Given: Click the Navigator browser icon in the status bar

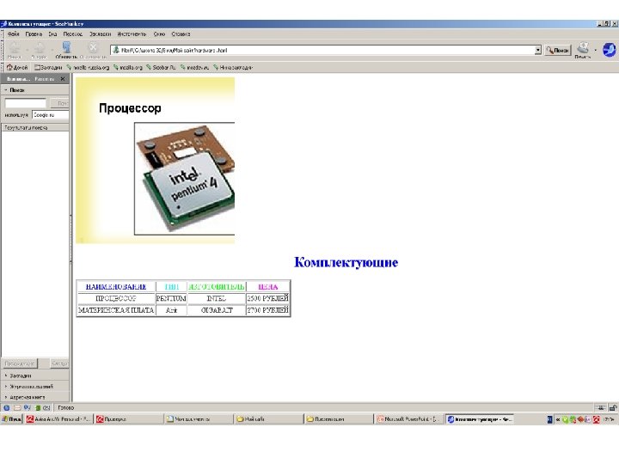Looking at the screenshot, I should pyautogui.click(x=6, y=407).
